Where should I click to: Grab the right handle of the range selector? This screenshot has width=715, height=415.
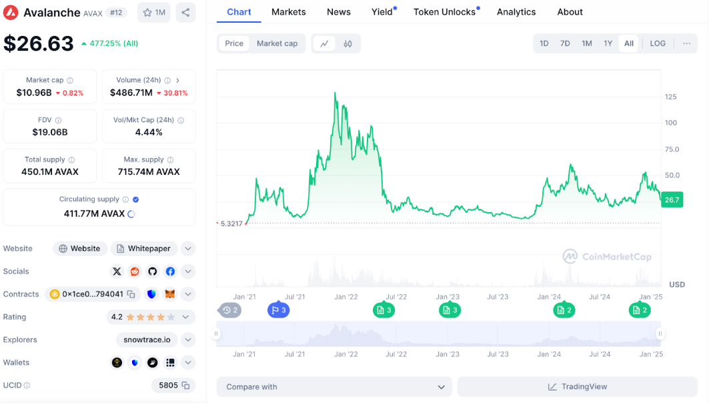pyautogui.click(x=660, y=334)
